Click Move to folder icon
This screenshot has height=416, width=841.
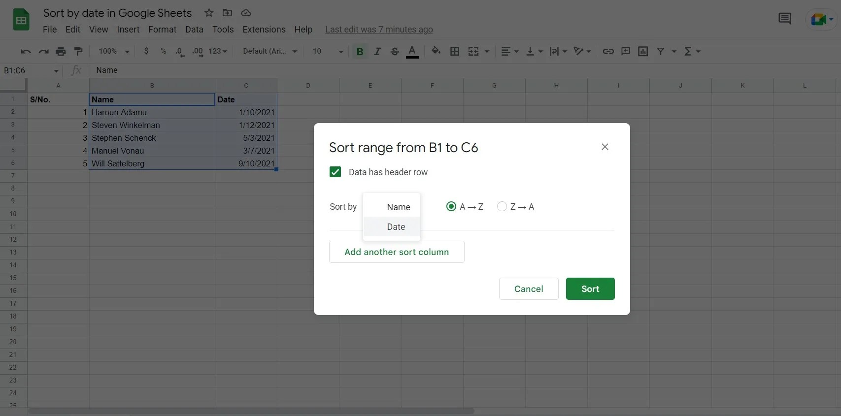coord(227,13)
